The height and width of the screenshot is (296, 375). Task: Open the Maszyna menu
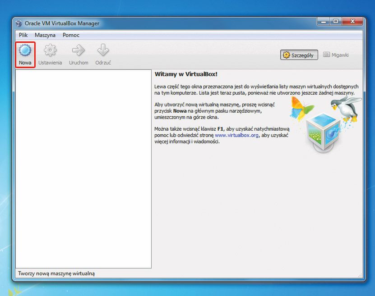(x=45, y=35)
